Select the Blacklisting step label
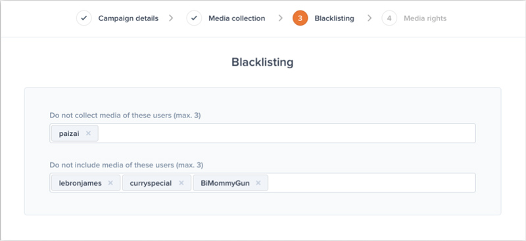 point(334,18)
